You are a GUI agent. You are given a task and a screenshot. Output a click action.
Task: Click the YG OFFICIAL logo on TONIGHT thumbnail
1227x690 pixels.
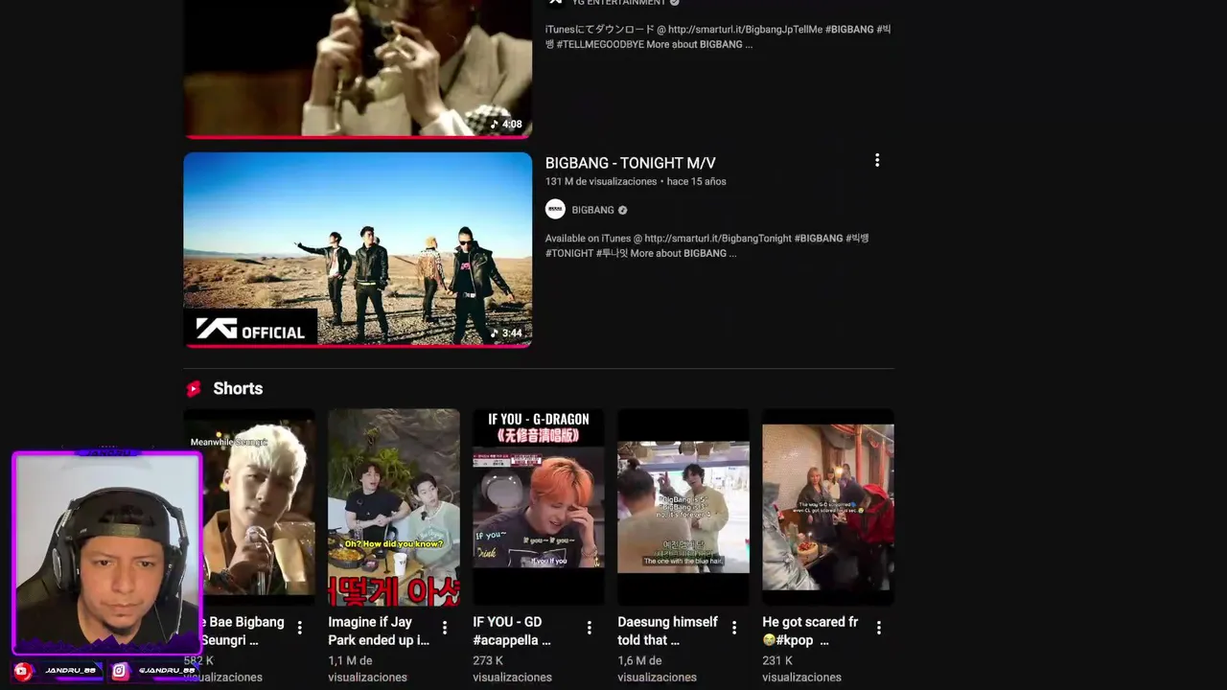pyautogui.click(x=250, y=329)
